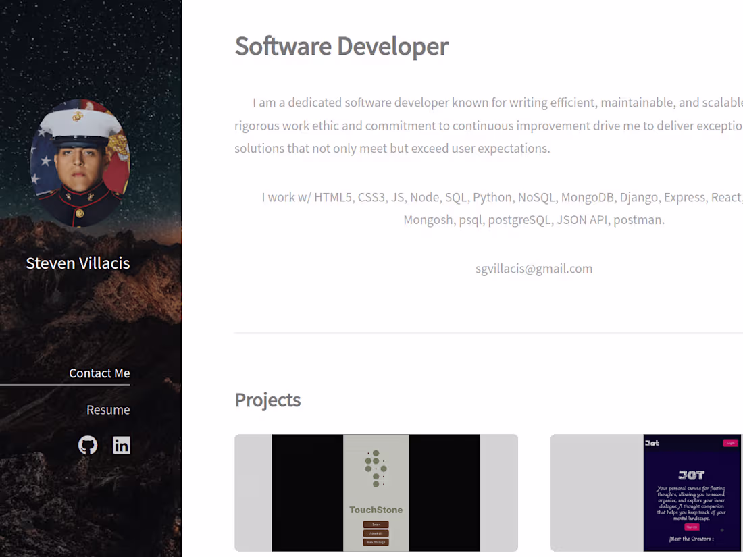Click the Projects section heading
This screenshot has width=743, height=557.
click(267, 400)
